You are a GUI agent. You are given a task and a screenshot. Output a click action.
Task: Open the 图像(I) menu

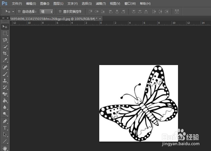[x=45, y=4]
